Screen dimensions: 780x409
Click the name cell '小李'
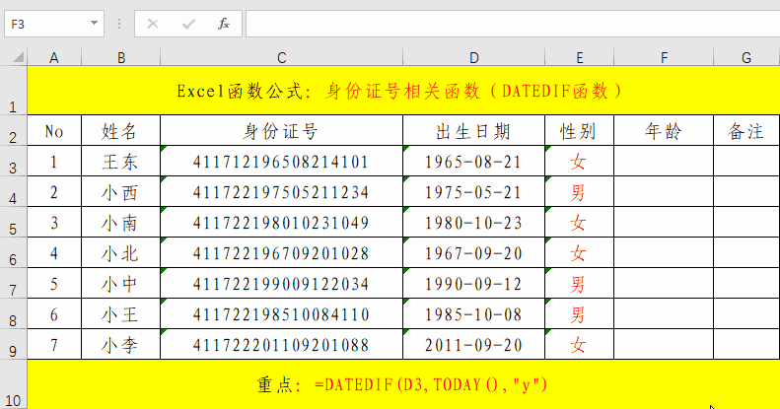tap(121, 344)
